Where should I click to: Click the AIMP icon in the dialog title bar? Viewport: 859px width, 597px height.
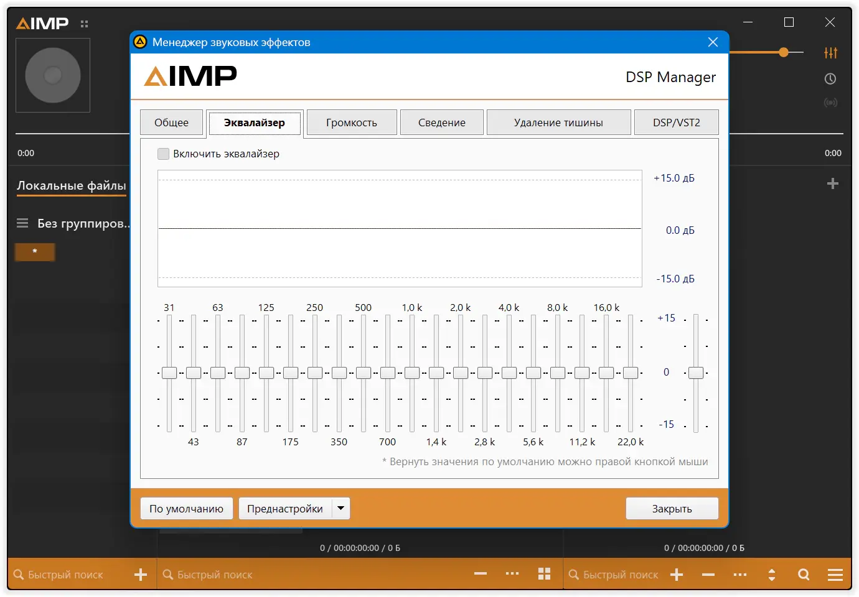point(141,42)
